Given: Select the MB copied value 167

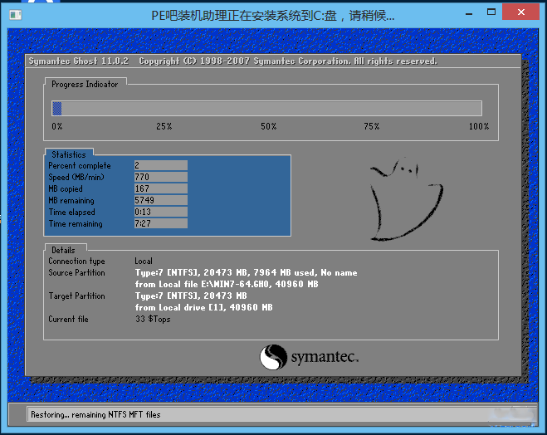Looking at the screenshot, I should [x=161, y=188].
